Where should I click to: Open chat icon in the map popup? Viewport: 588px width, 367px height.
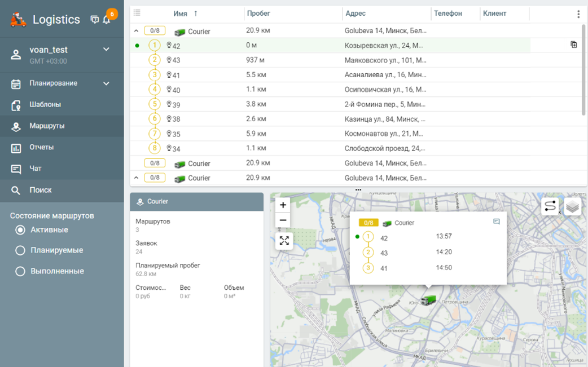[x=497, y=222]
